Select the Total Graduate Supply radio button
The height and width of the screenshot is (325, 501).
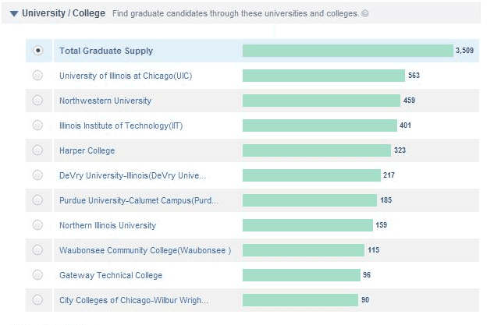pyautogui.click(x=37, y=51)
